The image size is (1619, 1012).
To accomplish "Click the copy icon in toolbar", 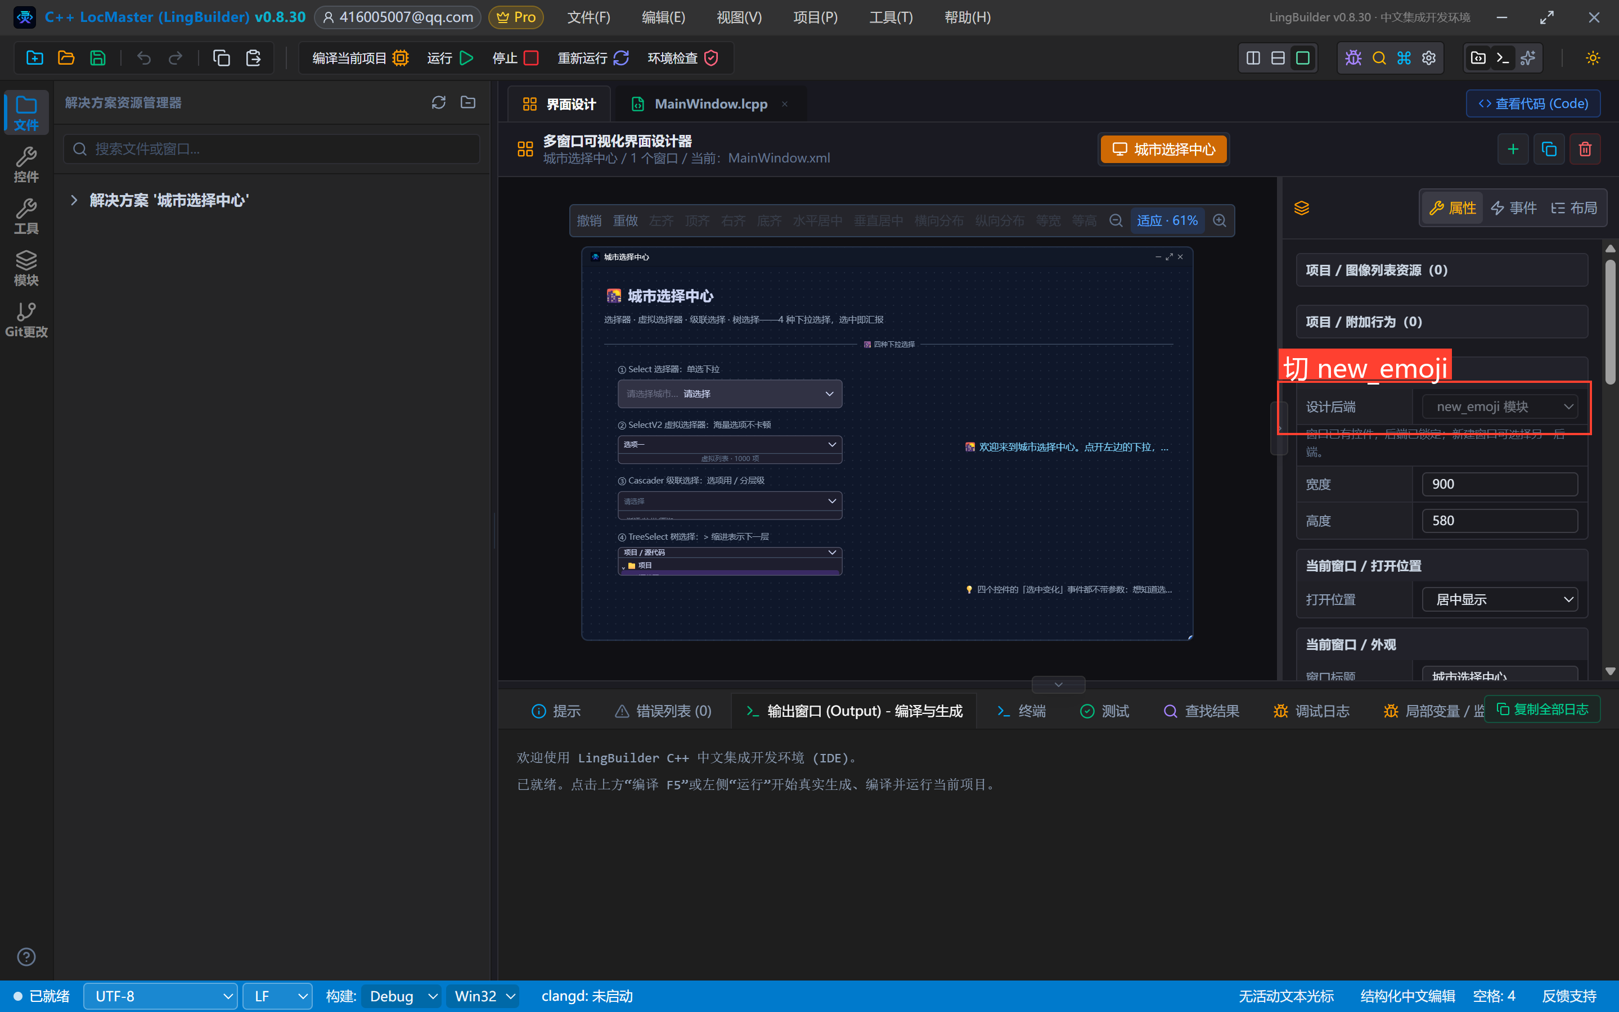I will pos(221,58).
